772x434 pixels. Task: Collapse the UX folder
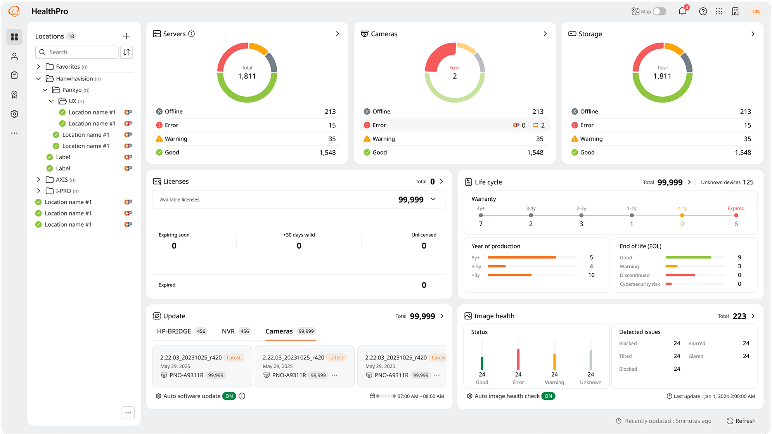tap(51, 101)
